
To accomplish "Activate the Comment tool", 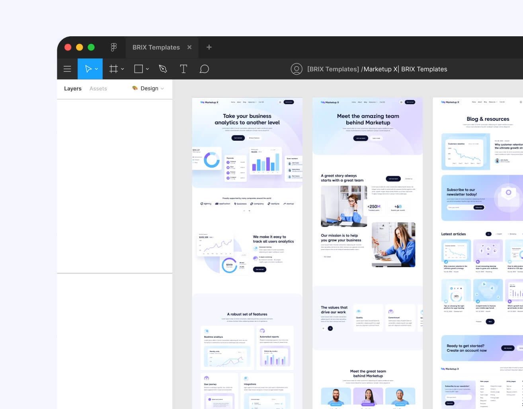I will coord(204,69).
